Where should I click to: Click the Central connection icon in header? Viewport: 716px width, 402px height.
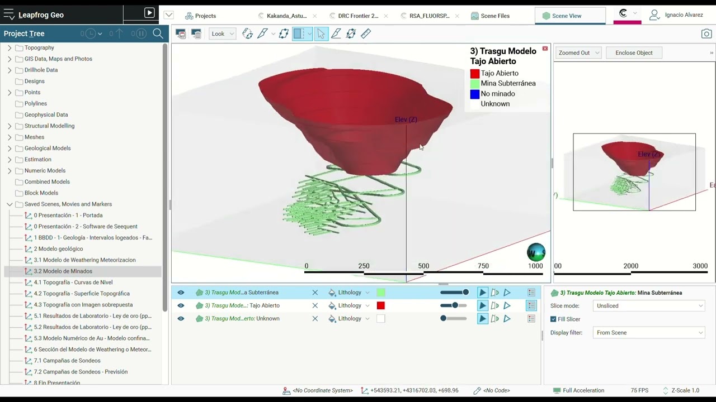click(623, 13)
